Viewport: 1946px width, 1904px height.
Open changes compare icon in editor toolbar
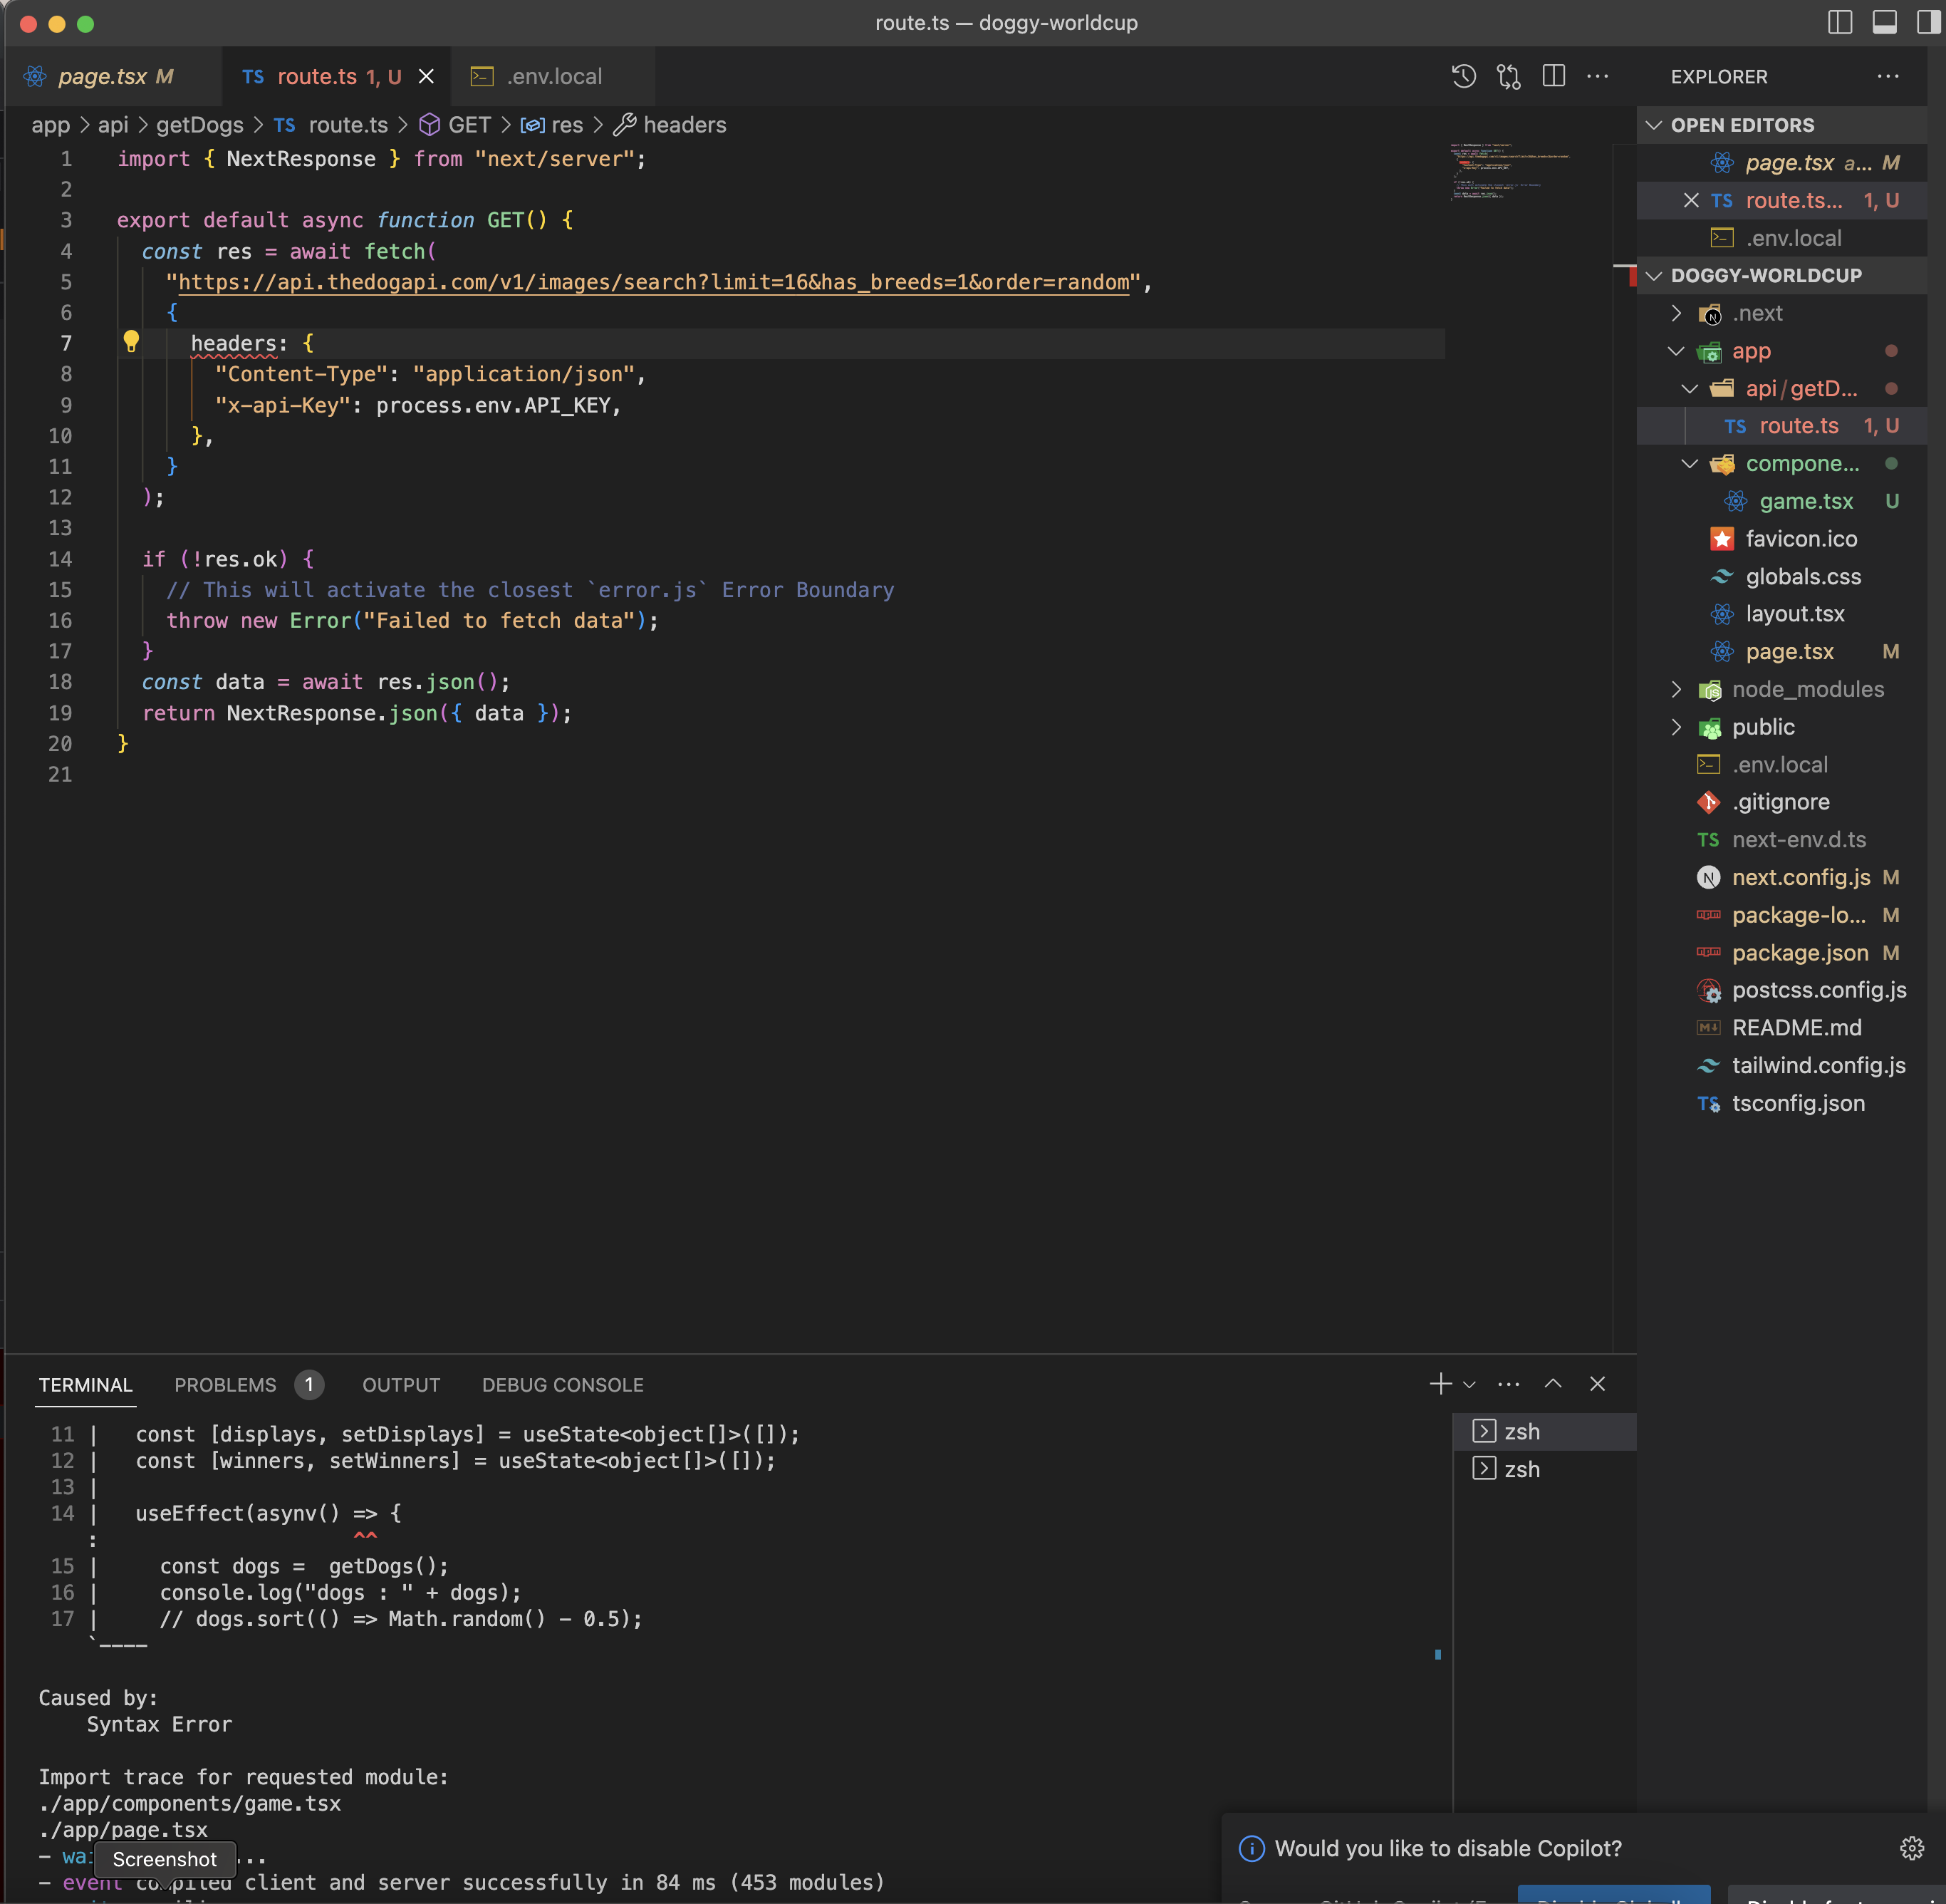(x=1508, y=76)
